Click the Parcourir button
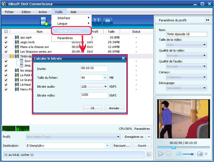The image size is (214, 162). point(121,146)
